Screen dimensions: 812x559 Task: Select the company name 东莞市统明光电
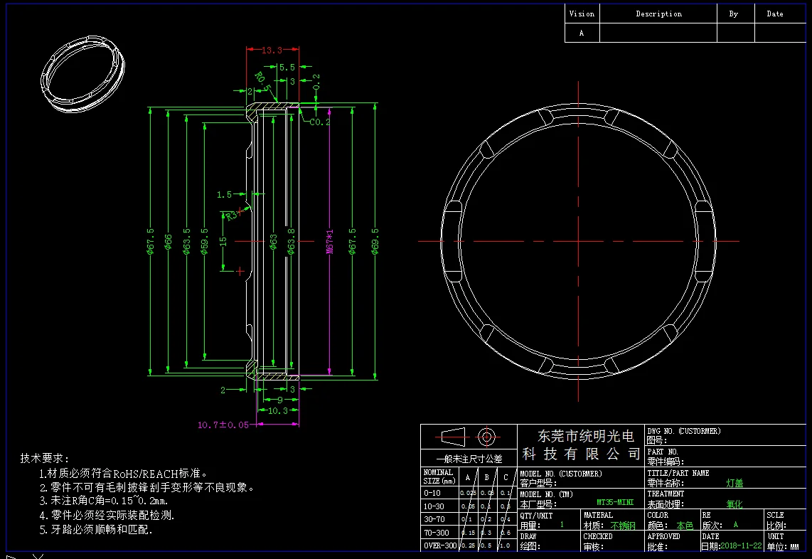click(x=586, y=436)
